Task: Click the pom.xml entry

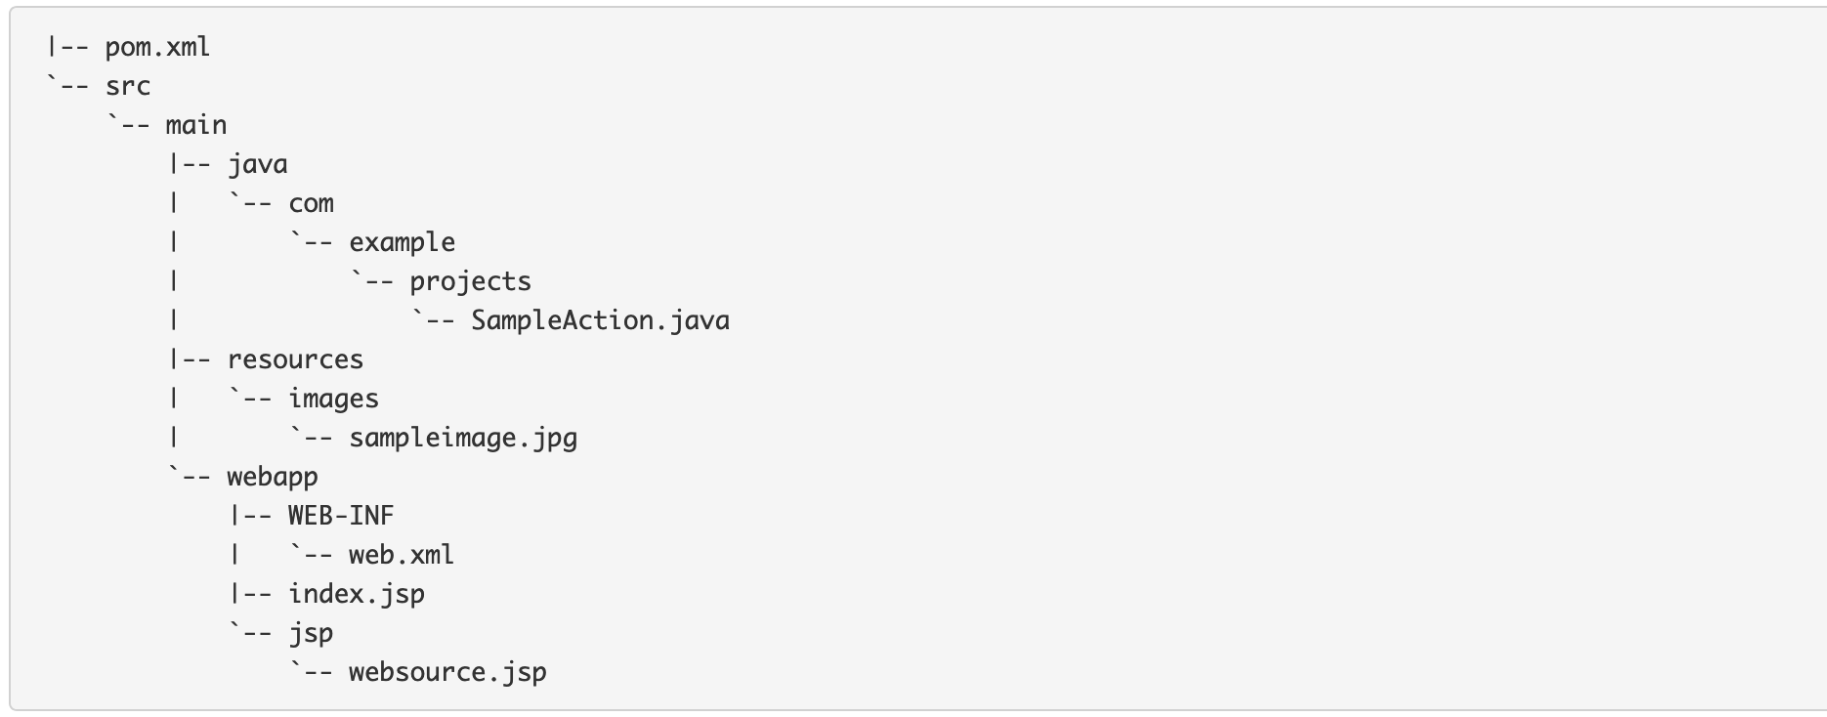Action: coord(157,48)
